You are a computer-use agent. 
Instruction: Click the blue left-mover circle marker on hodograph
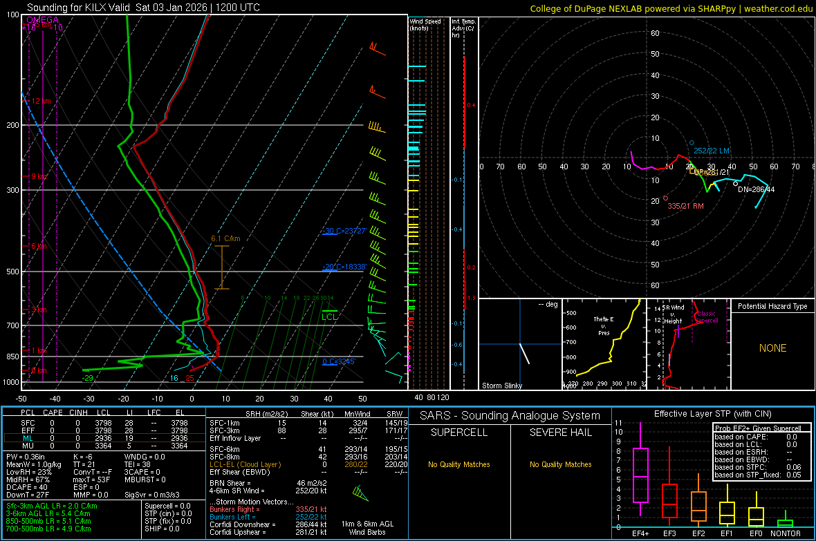coord(692,142)
